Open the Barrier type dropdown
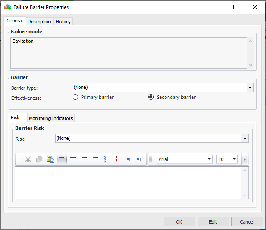Viewport: 266px width, 230px height. [250, 88]
